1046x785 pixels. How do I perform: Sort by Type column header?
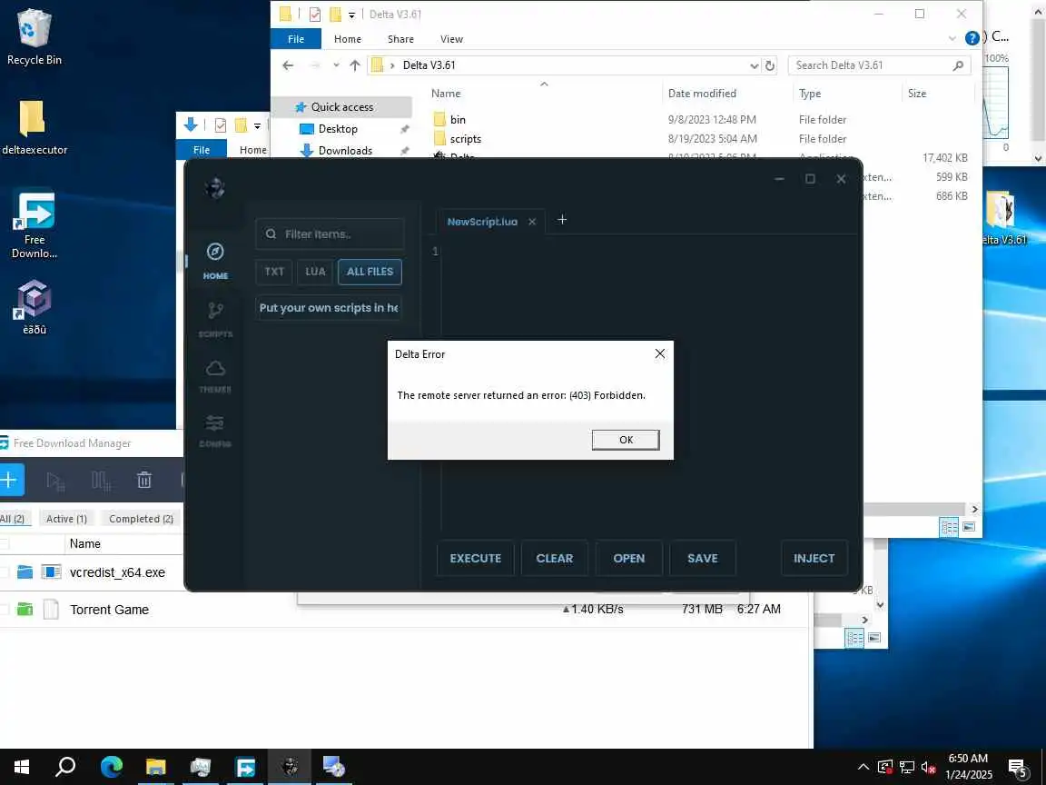tap(810, 94)
